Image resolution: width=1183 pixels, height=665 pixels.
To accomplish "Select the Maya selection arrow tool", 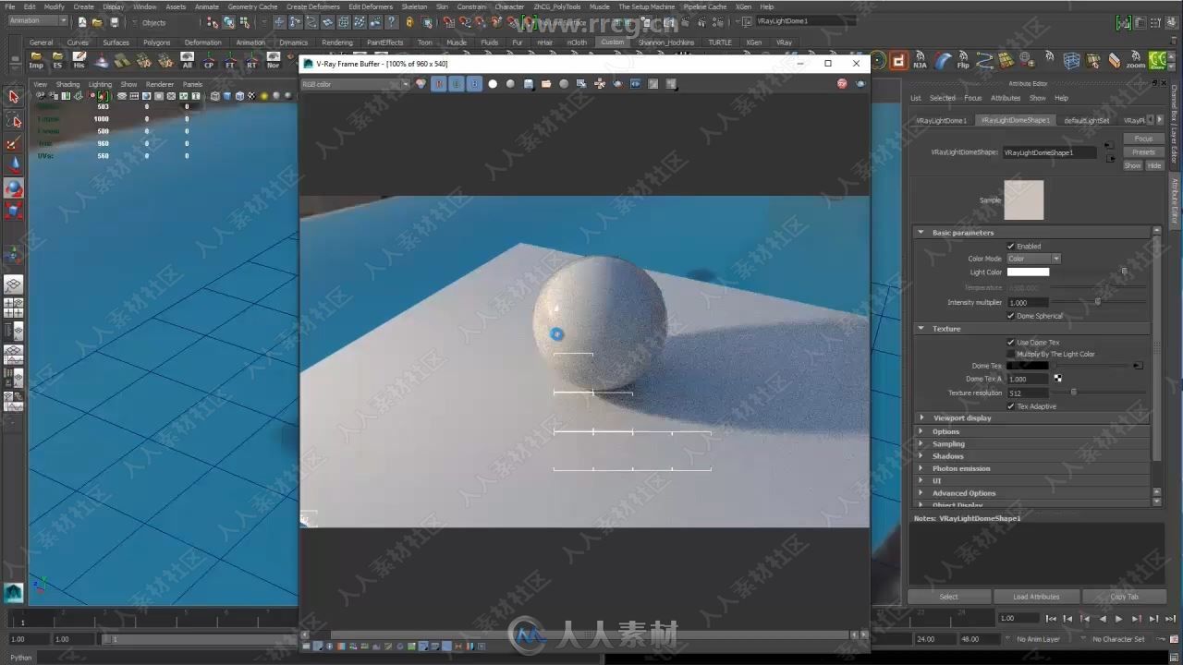I will (13, 97).
